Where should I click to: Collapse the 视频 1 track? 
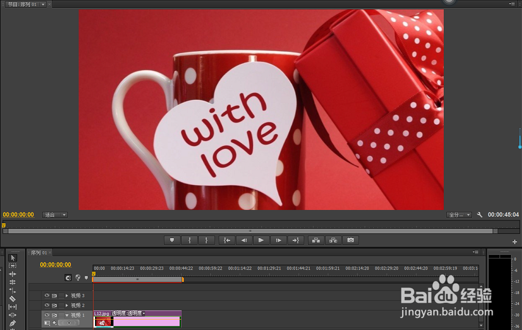pos(67,315)
